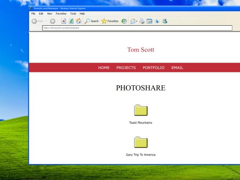This screenshot has height=180, width=240.
Task: Open the Messenger people icon
Action: (165, 21)
